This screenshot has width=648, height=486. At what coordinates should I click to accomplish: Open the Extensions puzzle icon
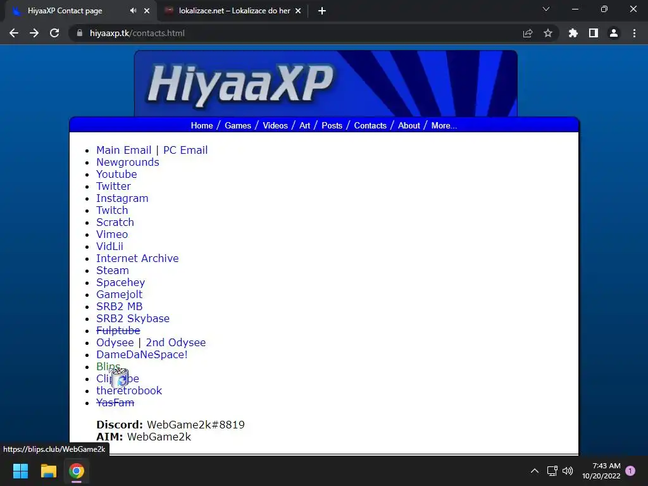tap(573, 33)
